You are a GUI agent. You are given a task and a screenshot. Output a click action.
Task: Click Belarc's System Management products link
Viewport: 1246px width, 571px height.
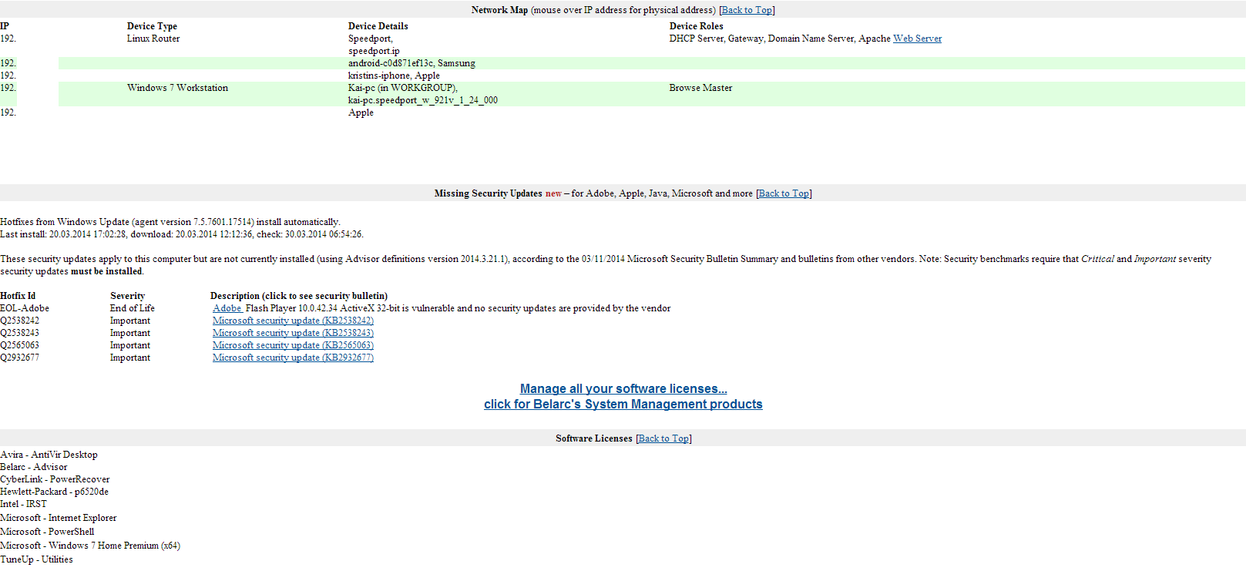(x=623, y=405)
